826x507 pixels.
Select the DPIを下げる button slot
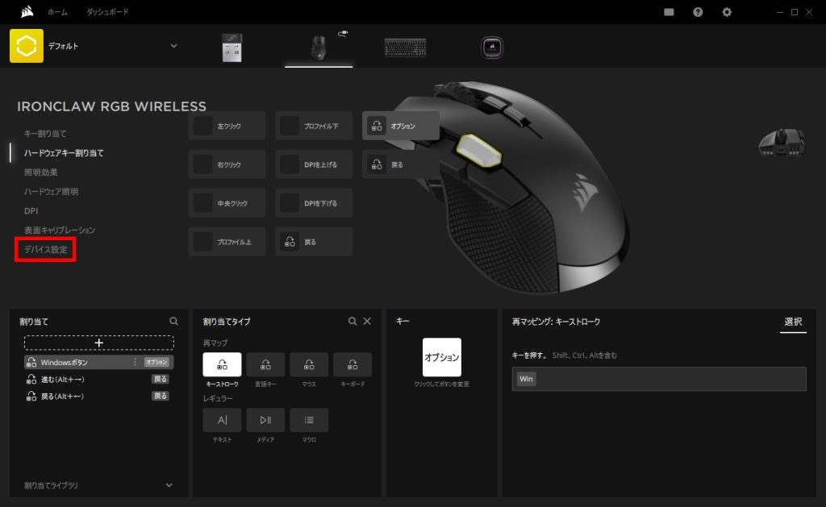pyautogui.click(x=314, y=203)
